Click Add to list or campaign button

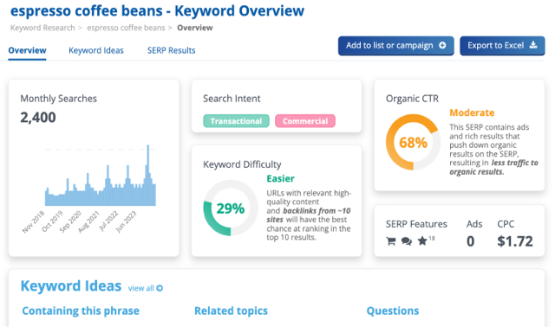click(395, 46)
